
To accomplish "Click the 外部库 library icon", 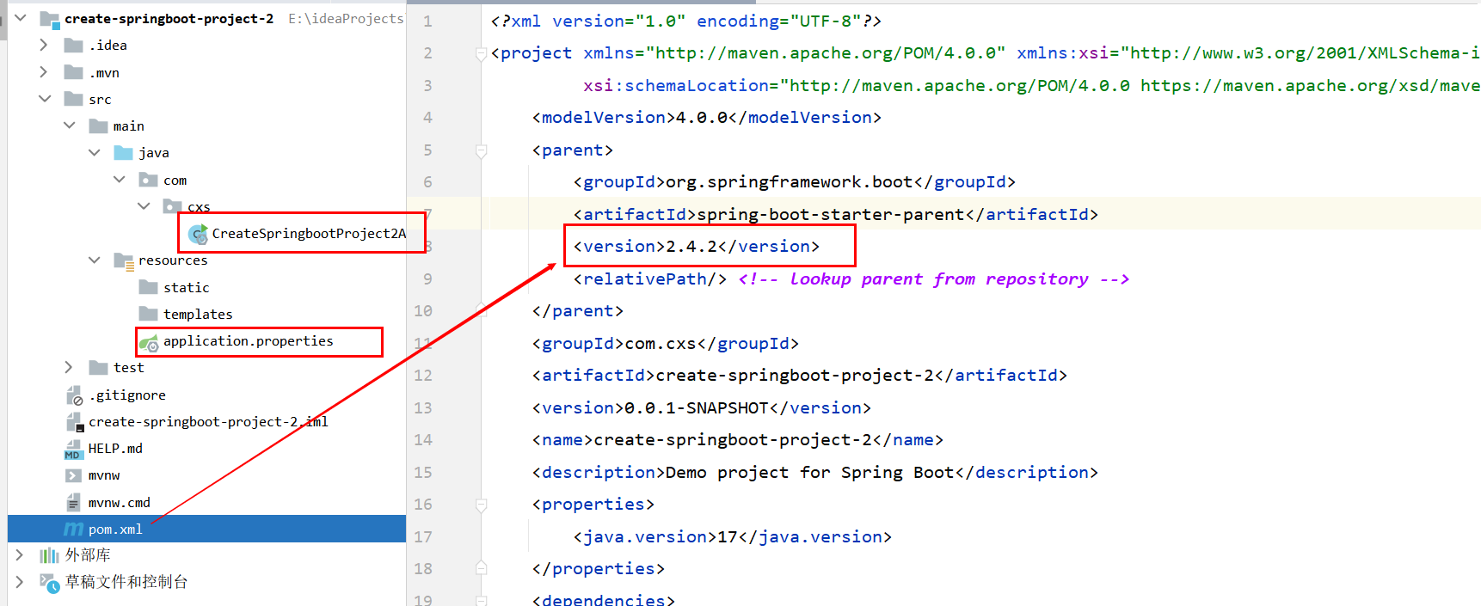I will pos(50,555).
